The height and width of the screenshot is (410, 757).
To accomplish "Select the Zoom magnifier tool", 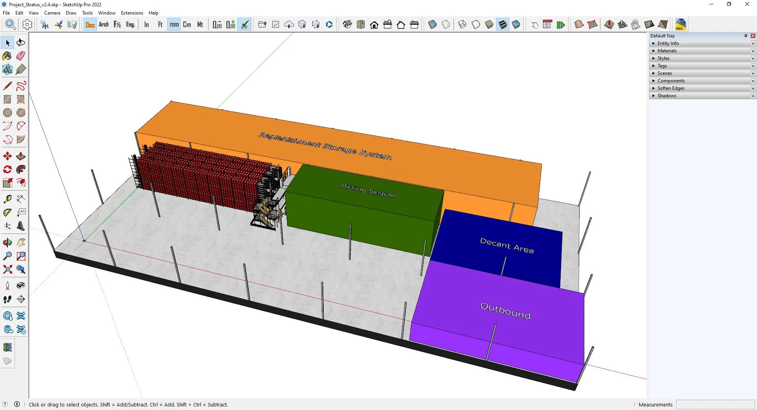I will click(x=7, y=256).
